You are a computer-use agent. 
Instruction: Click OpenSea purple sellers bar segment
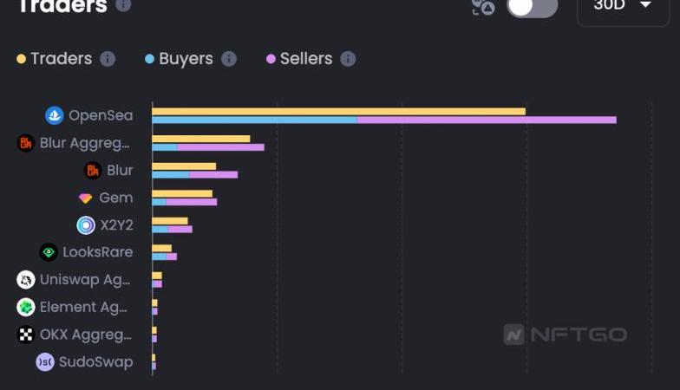tap(487, 120)
